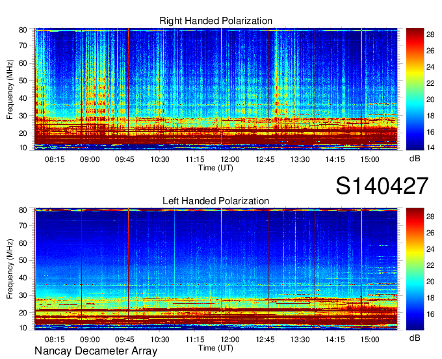Click 13:30 time tick of Left Handed plot
Viewport: 442px width, 359px height.
tap(300, 339)
